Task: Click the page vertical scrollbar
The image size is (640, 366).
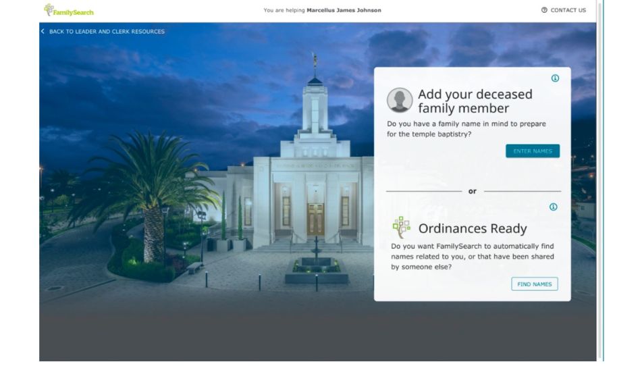Action: [x=599, y=180]
